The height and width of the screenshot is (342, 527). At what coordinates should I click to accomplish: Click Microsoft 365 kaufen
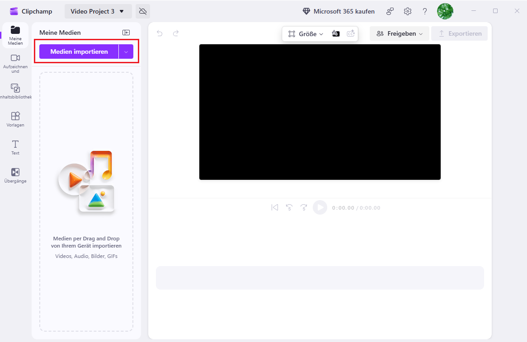(339, 11)
